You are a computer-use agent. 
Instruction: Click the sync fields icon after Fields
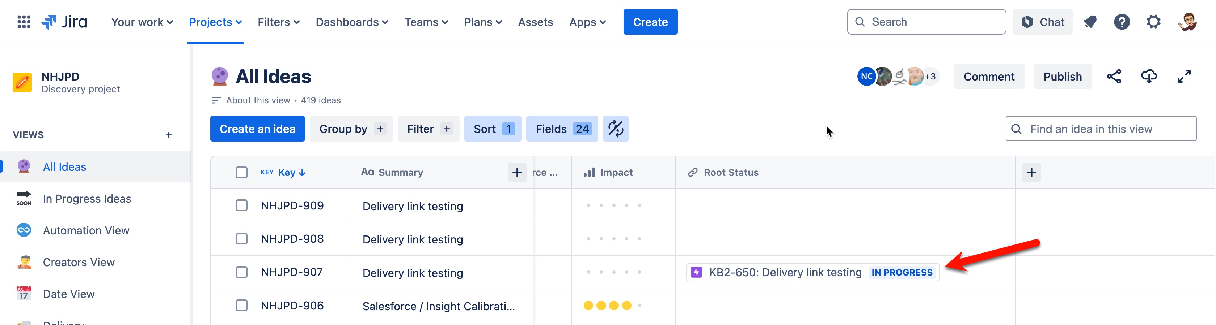point(616,129)
